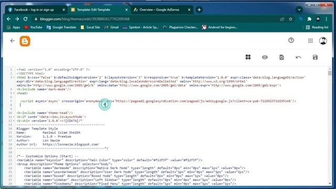This screenshot has width=336, height=189.
Task: Open Spinbot Article bookmark
Action: [141, 27]
